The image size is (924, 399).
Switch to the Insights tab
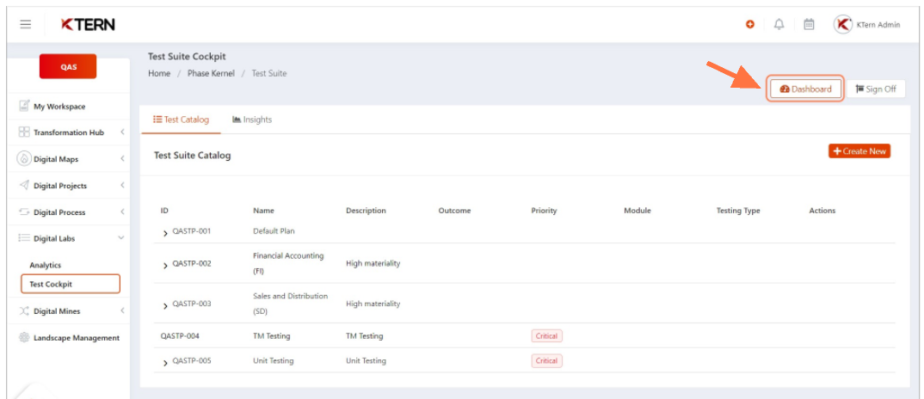pyautogui.click(x=252, y=120)
